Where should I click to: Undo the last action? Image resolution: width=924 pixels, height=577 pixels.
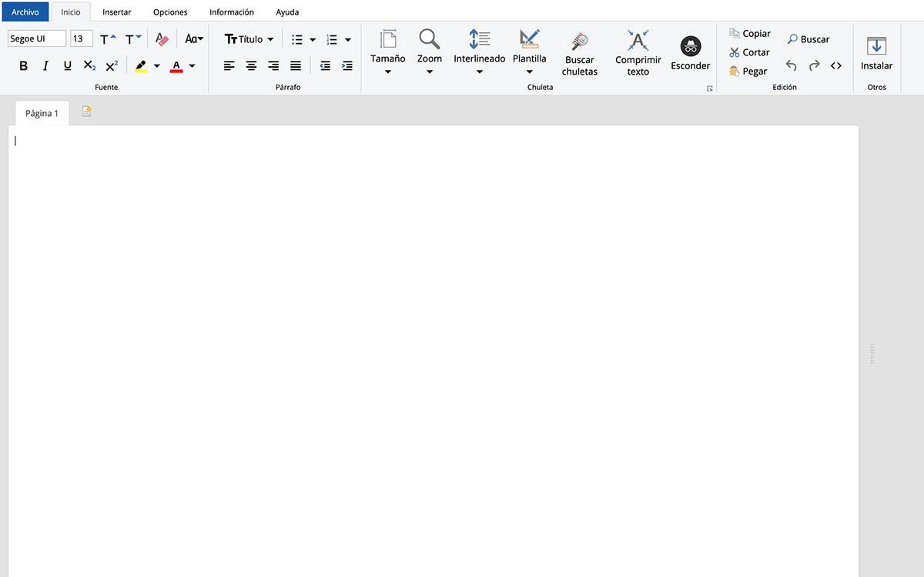point(792,66)
